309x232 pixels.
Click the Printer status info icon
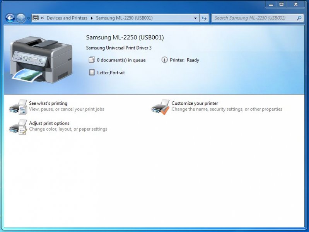[x=164, y=60]
